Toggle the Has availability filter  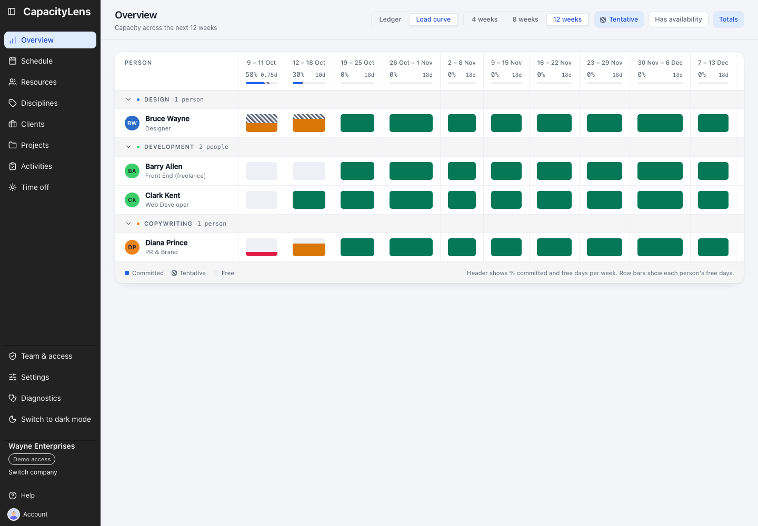coord(679,19)
